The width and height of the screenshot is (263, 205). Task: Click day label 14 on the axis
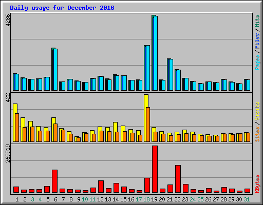point(116,199)
